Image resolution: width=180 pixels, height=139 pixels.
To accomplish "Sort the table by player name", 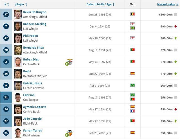I will tap(21, 5).
